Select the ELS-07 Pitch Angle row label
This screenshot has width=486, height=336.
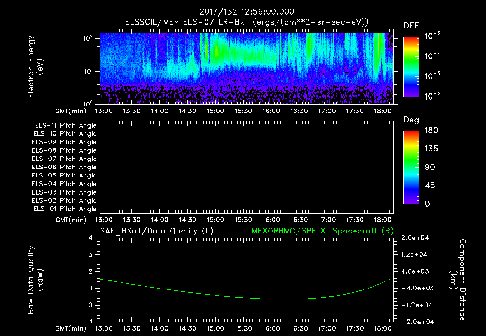click(64, 159)
